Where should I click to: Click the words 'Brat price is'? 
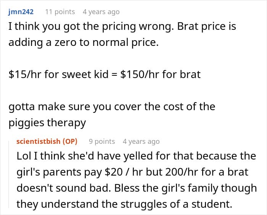pos(207,26)
